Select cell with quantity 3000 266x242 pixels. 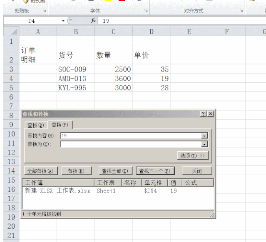[x=114, y=87]
